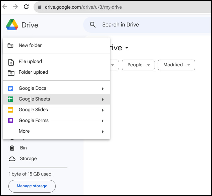Click the Folder upload icon

[11, 73]
